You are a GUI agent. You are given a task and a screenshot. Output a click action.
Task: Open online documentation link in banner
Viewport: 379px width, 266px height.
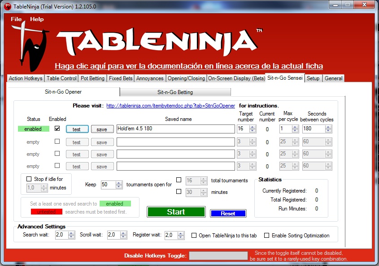point(189,66)
